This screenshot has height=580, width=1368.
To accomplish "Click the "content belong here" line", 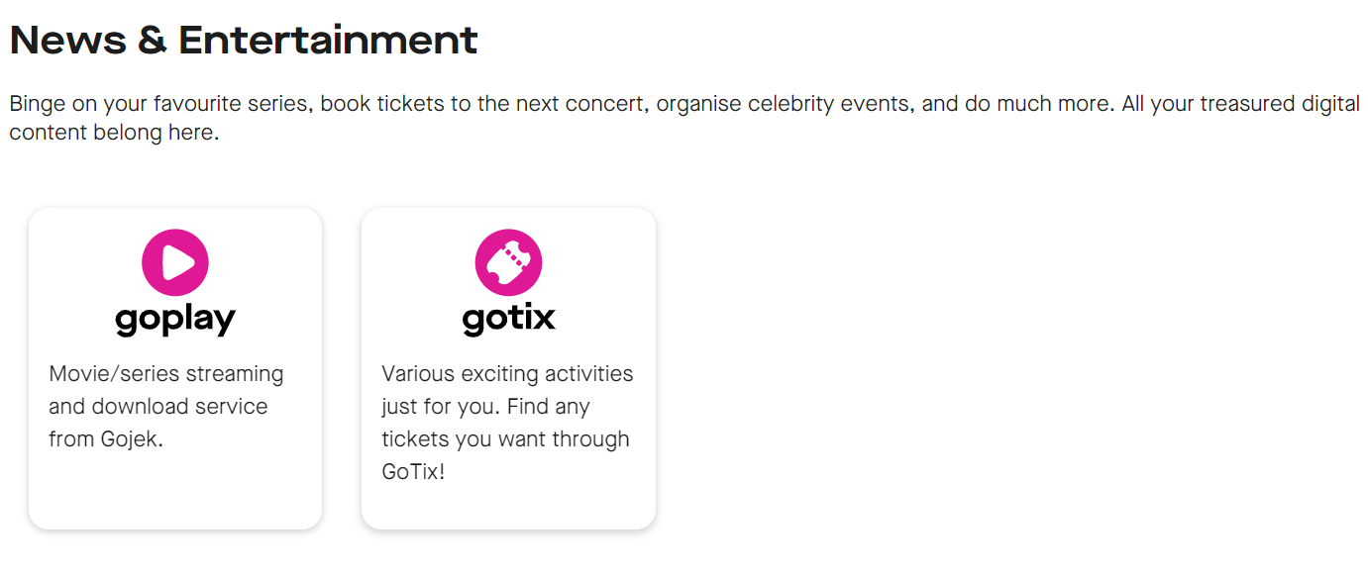I will pyautogui.click(x=113, y=133).
